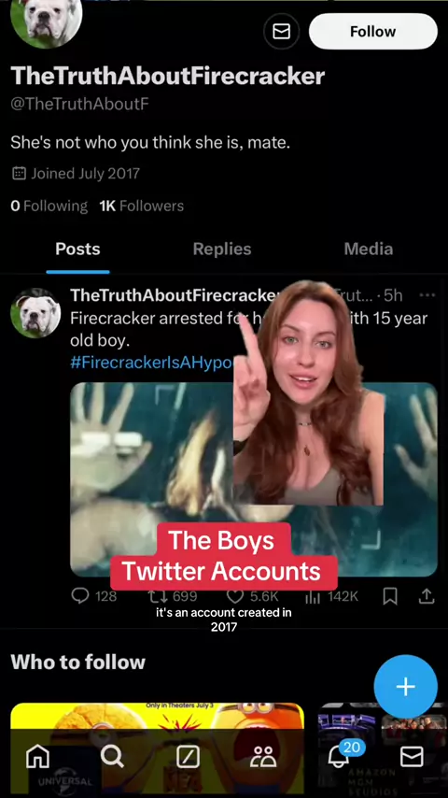The width and height of the screenshot is (448, 798).
Task: Select the Posts tab
Action: coord(77,249)
